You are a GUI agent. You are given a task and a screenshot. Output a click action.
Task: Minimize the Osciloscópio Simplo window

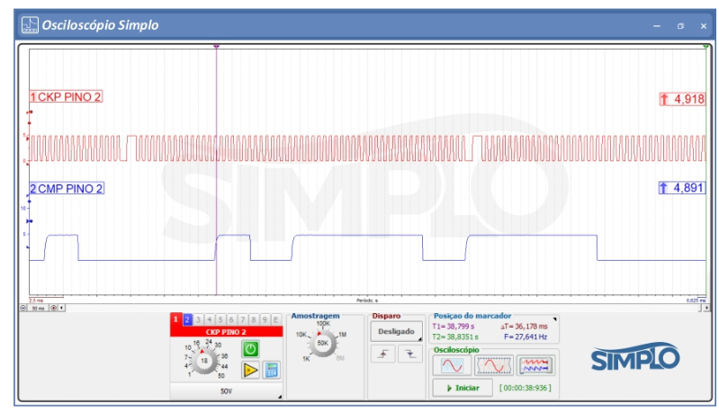tap(657, 26)
